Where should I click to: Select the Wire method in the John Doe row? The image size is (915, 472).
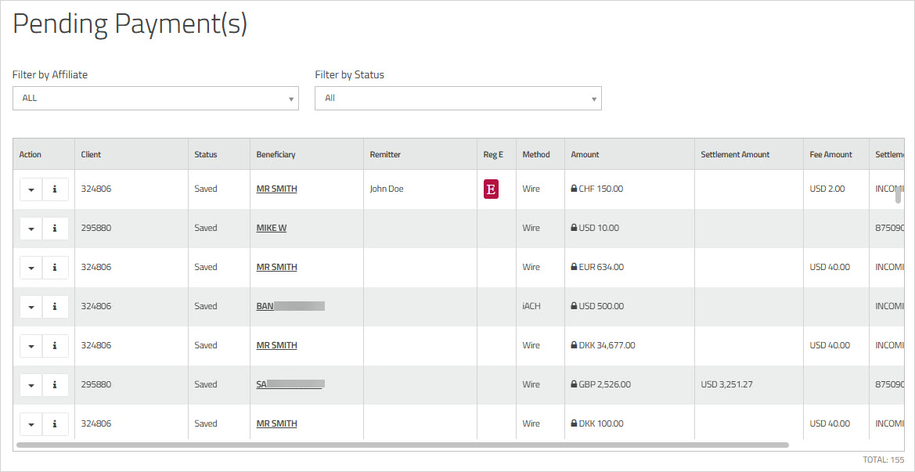point(531,189)
